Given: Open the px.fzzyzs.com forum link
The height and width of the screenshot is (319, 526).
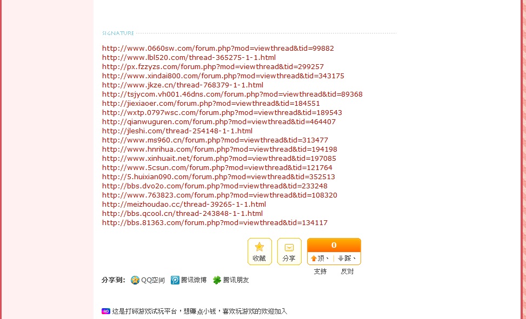Looking at the screenshot, I should point(212,67).
